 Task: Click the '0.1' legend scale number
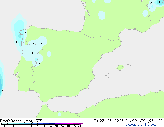coord(3,126)
